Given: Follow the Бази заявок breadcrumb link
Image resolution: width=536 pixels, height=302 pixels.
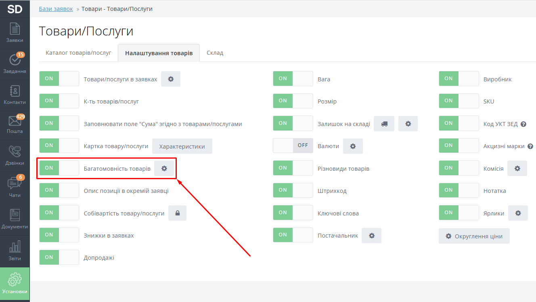Looking at the screenshot, I should pos(56,9).
